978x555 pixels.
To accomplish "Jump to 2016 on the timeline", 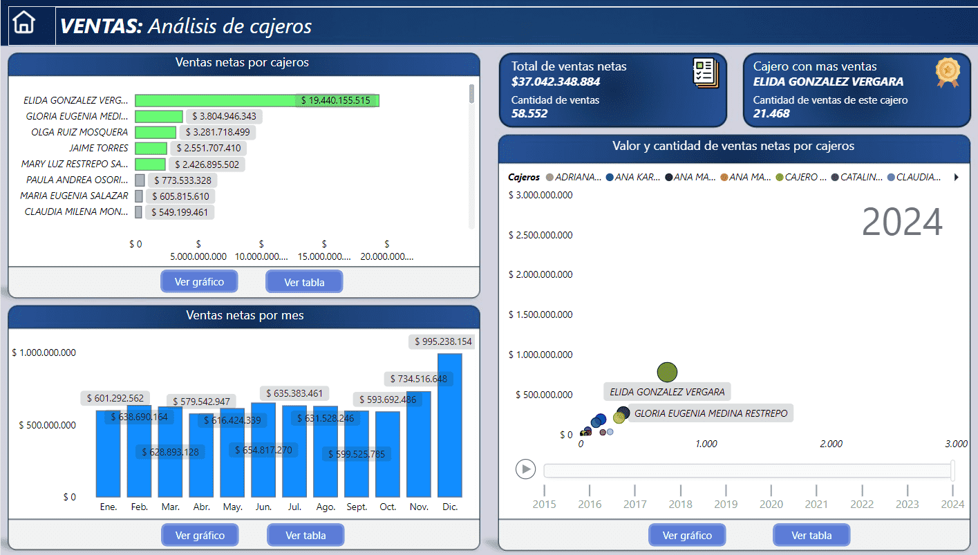I will pos(590,504).
